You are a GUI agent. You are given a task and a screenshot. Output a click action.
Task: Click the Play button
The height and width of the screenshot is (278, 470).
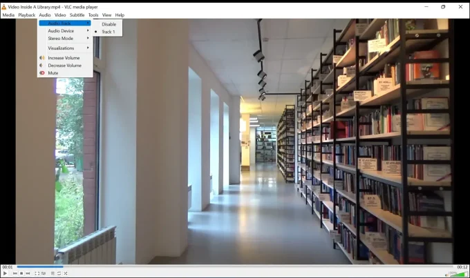tap(6, 273)
